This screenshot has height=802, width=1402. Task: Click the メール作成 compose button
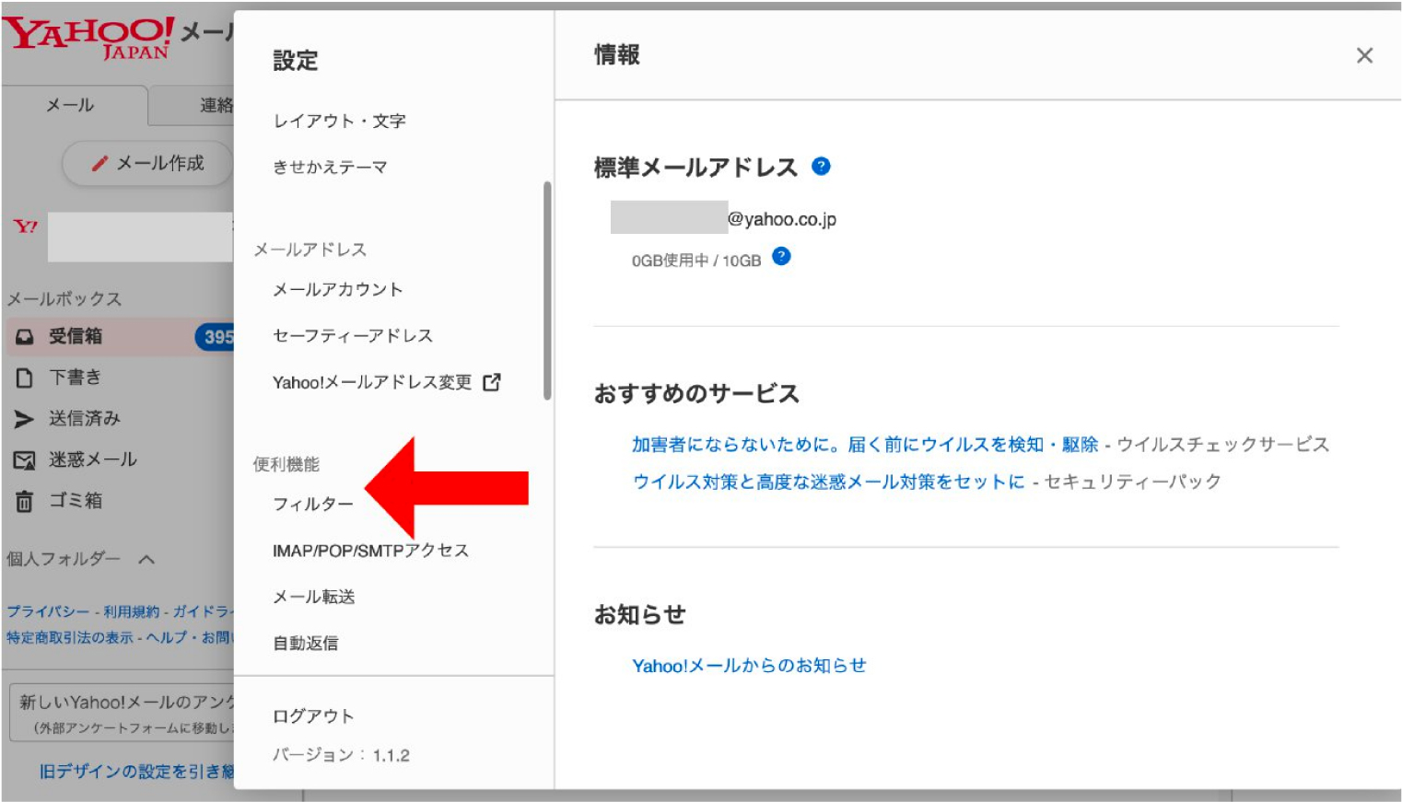coord(147,164)
